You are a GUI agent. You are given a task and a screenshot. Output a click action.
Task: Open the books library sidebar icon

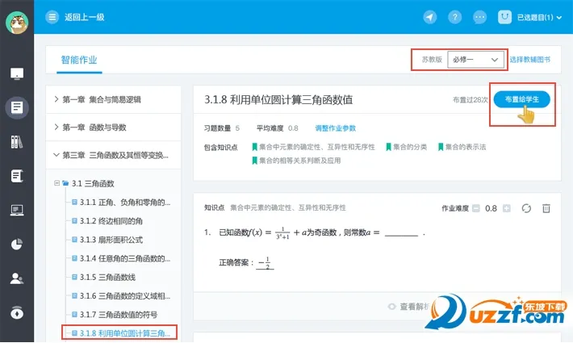click(17, 142)
